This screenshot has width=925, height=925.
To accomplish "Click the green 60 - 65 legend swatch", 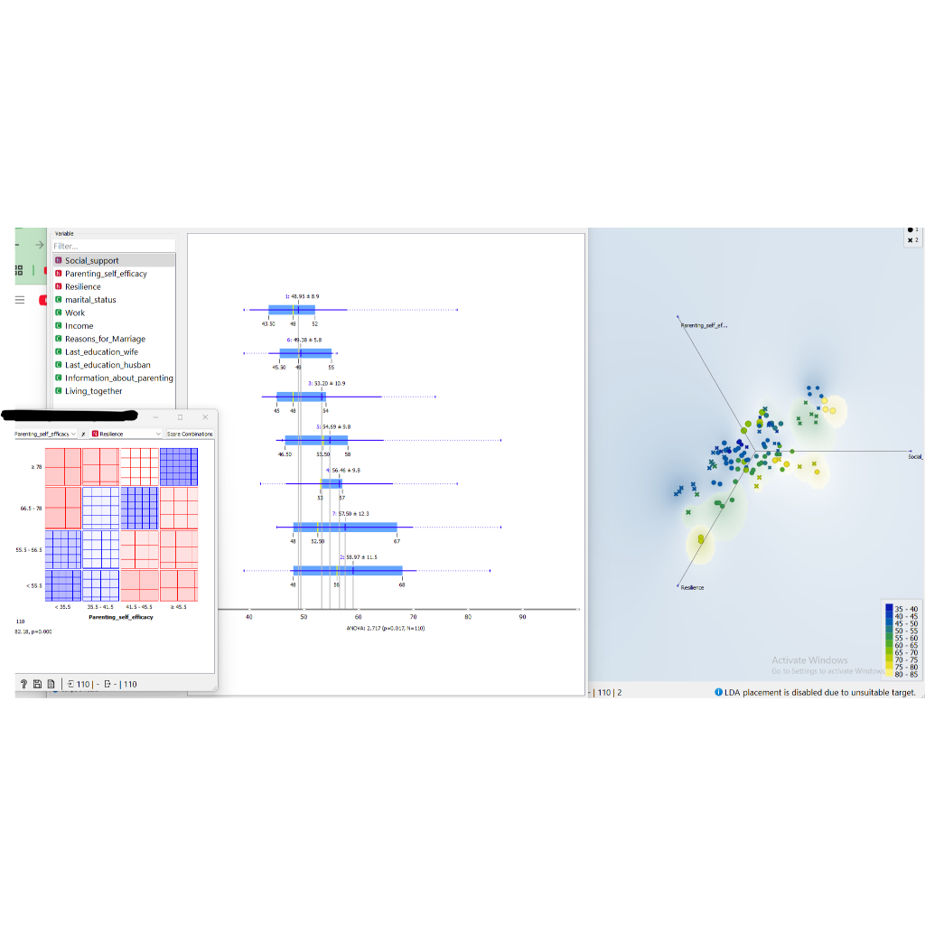I will point(889,645).
